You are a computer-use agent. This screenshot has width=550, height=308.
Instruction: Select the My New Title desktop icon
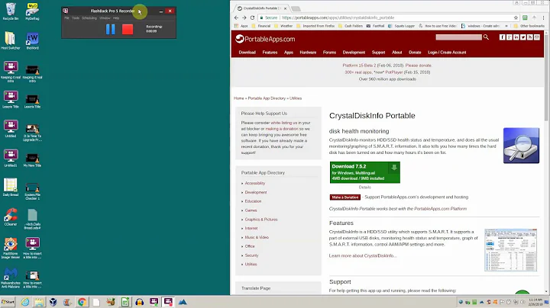[x=32, y=159]
